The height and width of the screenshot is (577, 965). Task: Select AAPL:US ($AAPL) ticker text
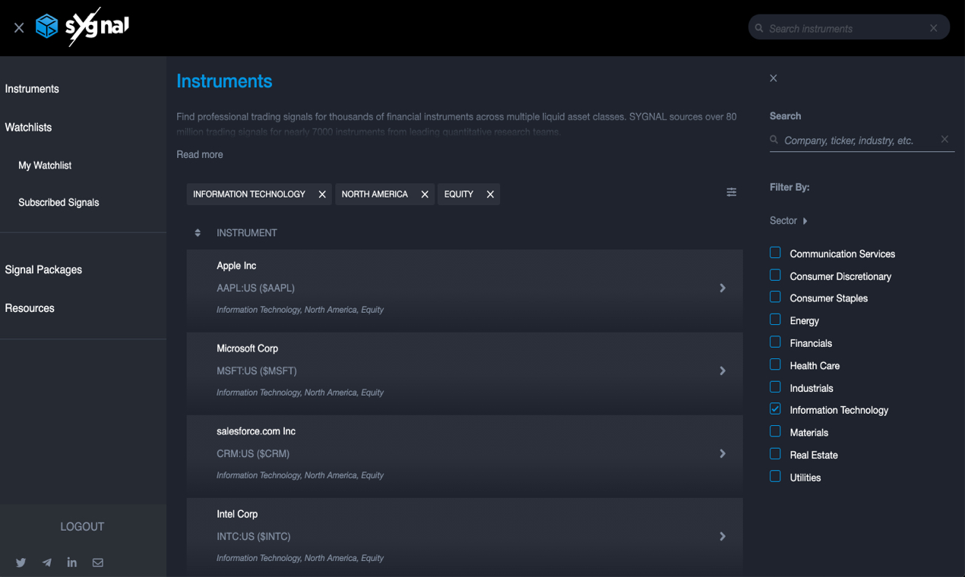[255, 288]
